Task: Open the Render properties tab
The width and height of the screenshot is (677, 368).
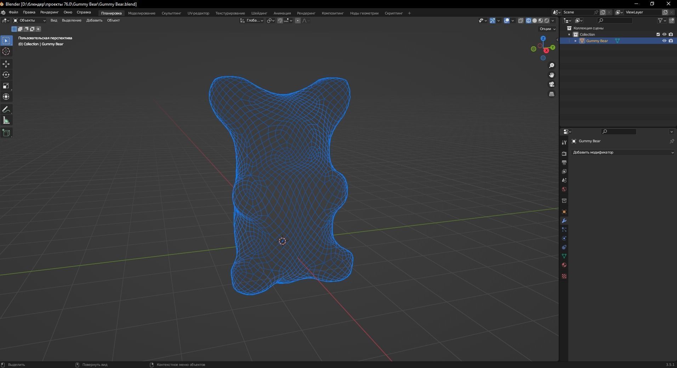Action: point(564,154)
